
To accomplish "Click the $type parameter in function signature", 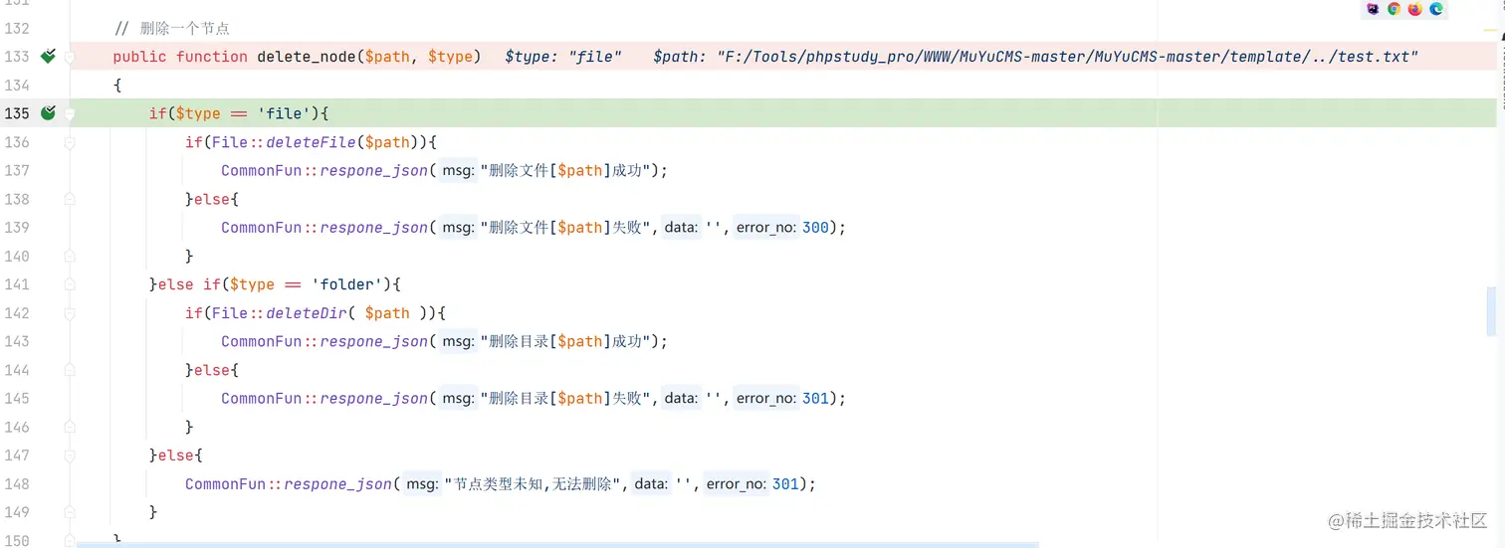I will pyautogui.click(x=451, y=57).
